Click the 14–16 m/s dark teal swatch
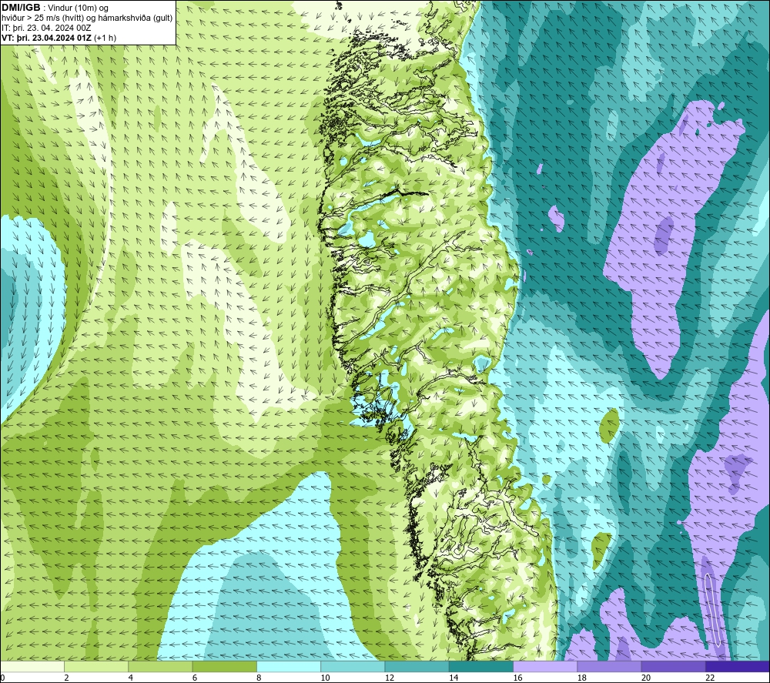This screenshot has width=770, height=683. tap(481, 666)
